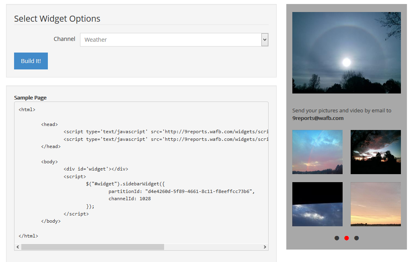Select the first carousel dot

tap(337, 238)
